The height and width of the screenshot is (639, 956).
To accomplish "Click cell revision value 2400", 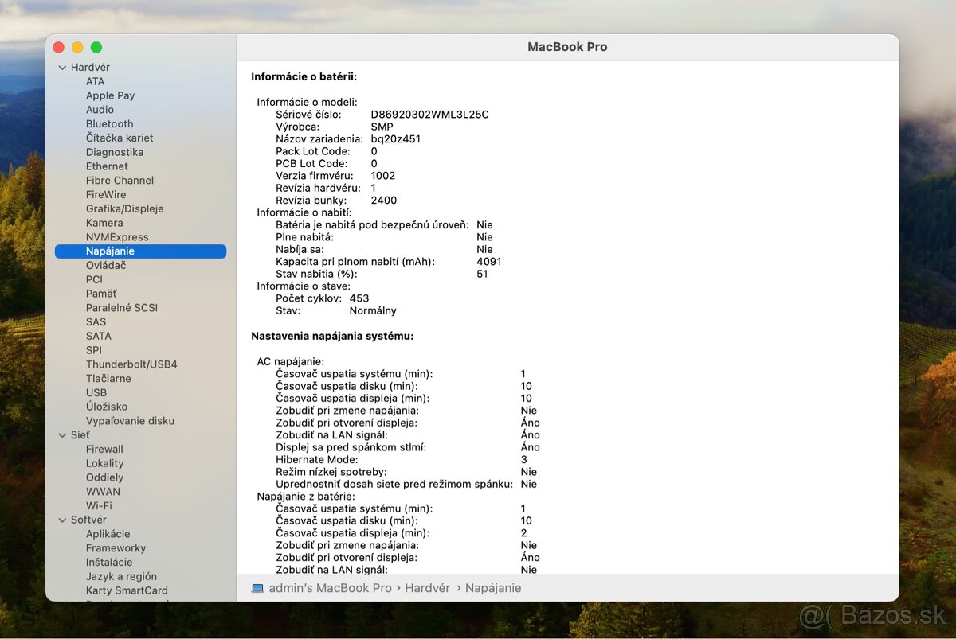I will (384, 201).
